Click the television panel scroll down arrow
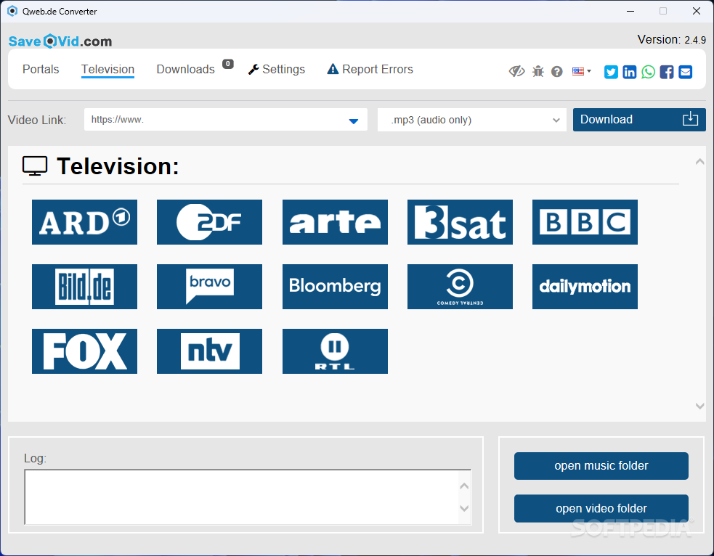 pos(700,406)
